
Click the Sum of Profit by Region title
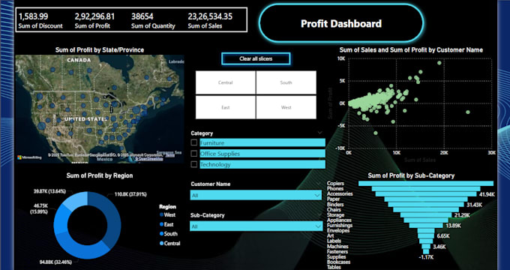tap(100, 175)
